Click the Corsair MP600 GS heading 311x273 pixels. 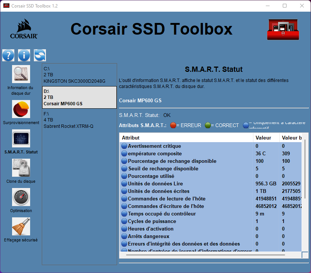coord(140,101)
